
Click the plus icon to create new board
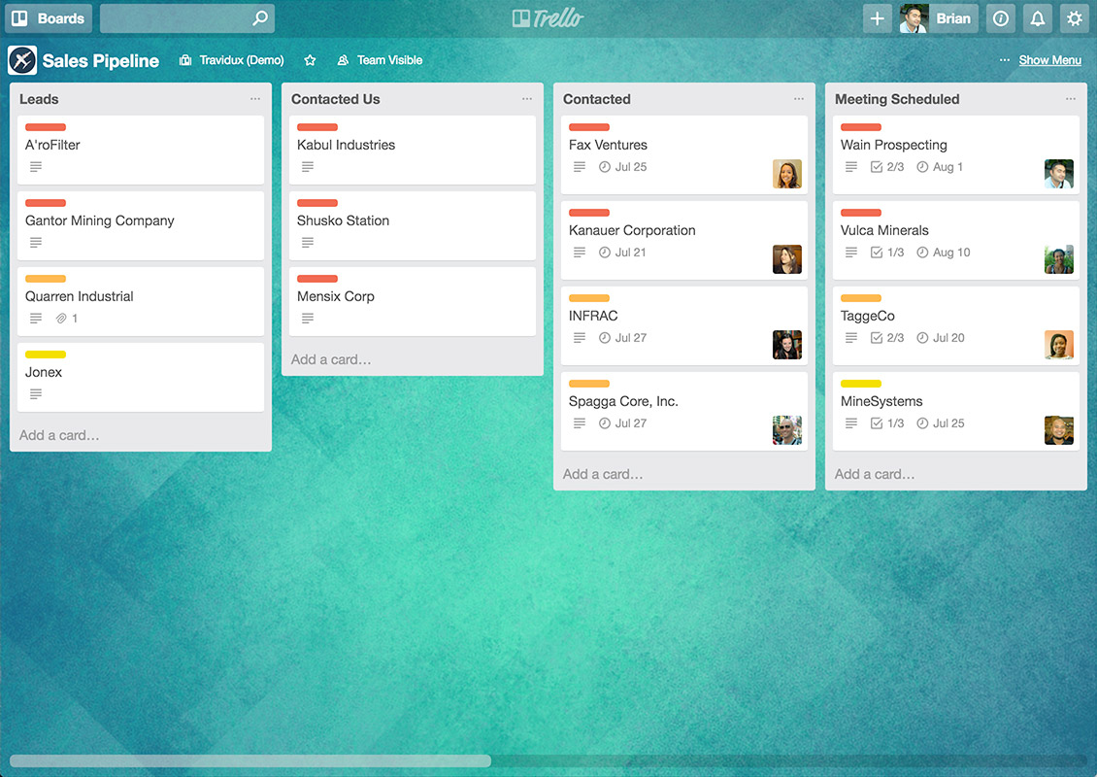pos(877,17)
